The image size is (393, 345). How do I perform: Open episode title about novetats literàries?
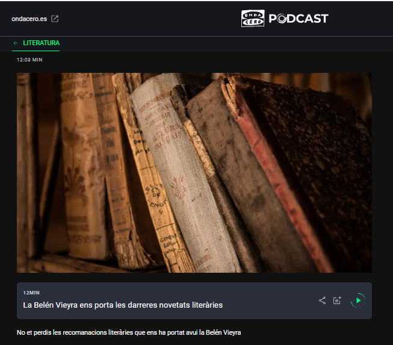[123, 305]
